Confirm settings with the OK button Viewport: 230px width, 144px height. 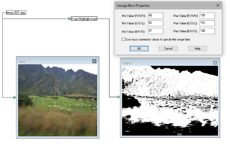click(x=139, y=49)
